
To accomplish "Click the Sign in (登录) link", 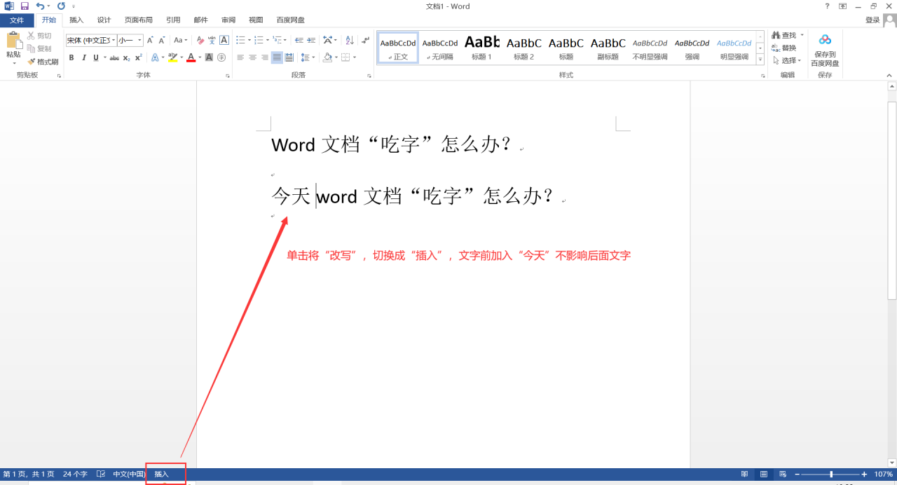I will tap(872, 20).
